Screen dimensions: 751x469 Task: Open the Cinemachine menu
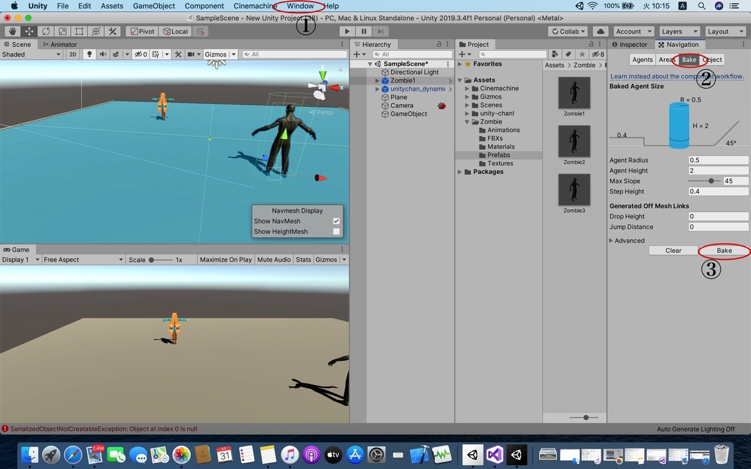[x=255, y=6]
